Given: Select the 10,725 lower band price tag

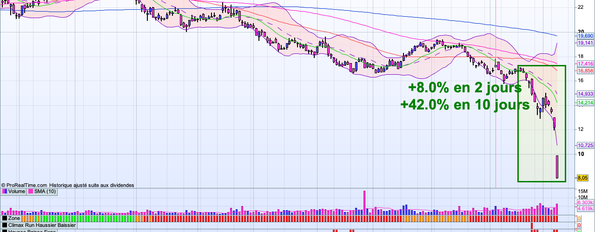Looking at the screenshot, I should (585, 145).
